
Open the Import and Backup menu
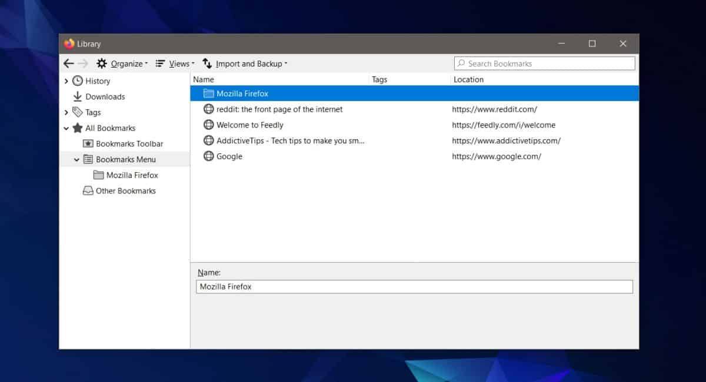[245, 63]
